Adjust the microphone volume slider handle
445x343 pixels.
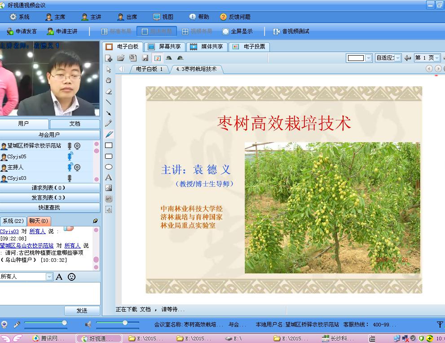(64, 323)
